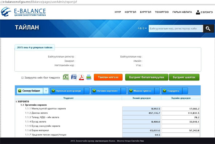Open the АБВ search filter dropdown
Screen dimensions: 215x144
coord(142,28)
